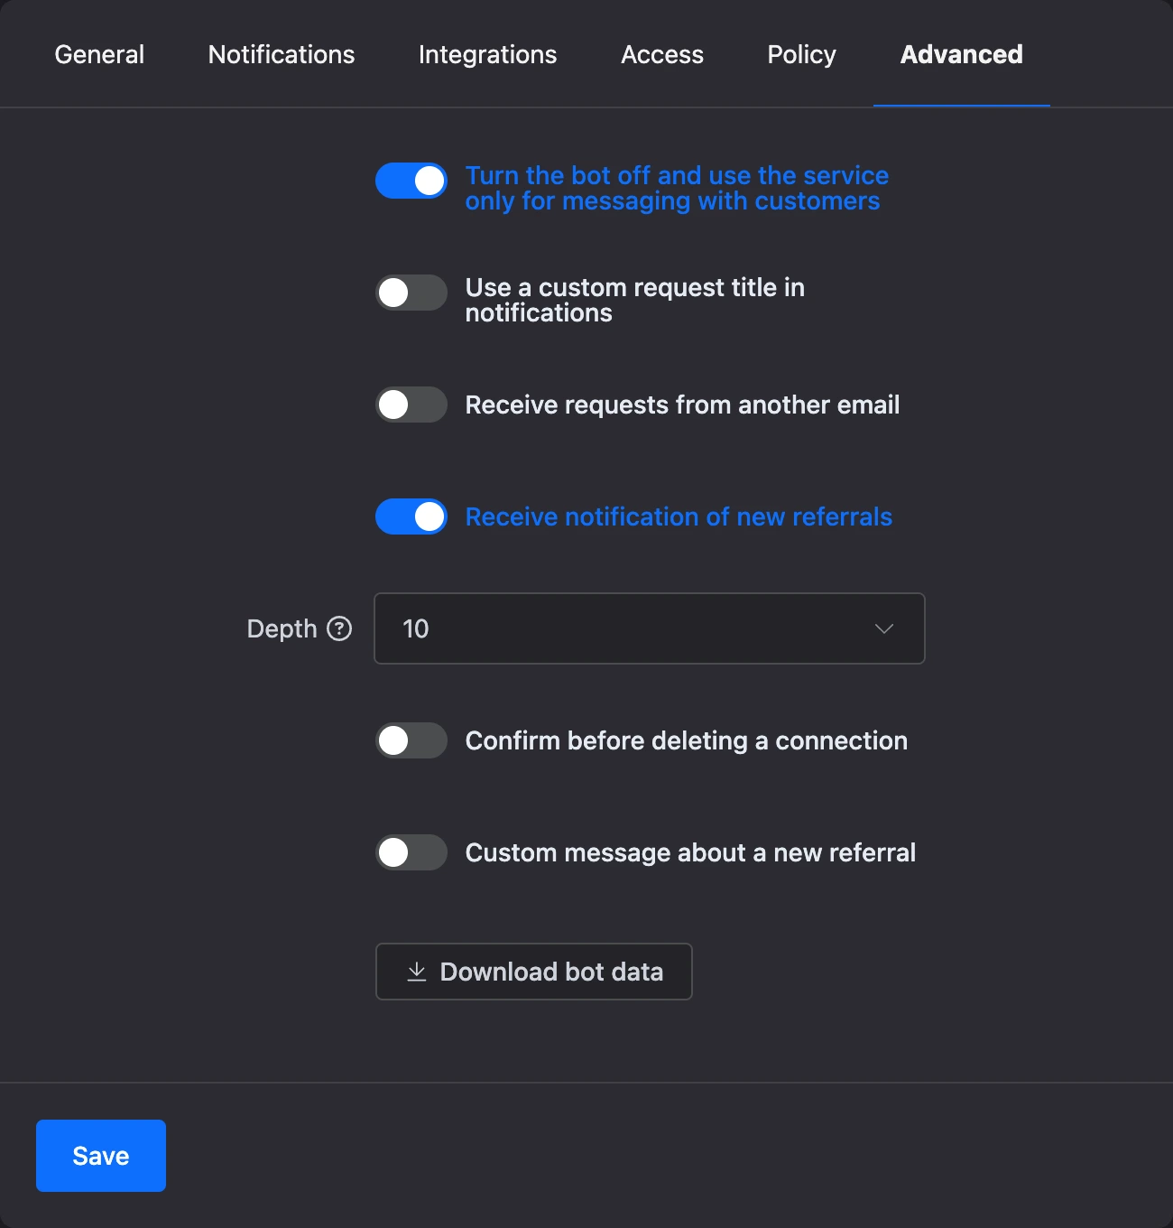Open the Policy tab
This screenshot has width=1173, height=1228.
(802, 54)
